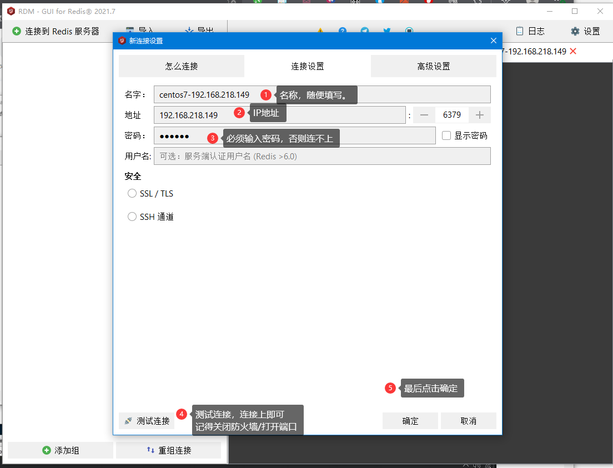
Task: Click the port value 6379
Action: (x=452, y=115)
